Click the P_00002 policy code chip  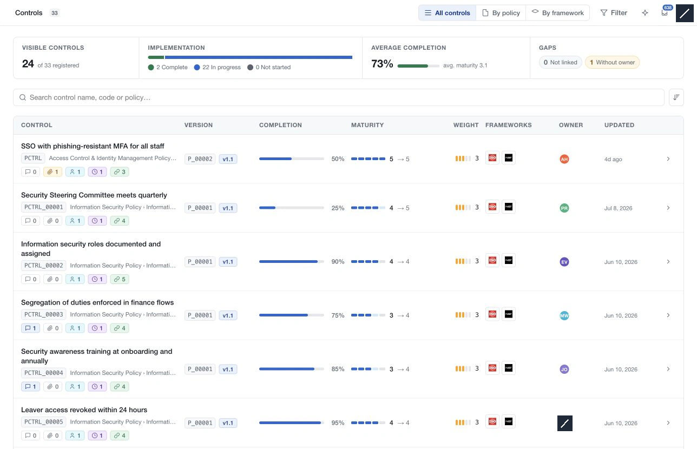coord(200,159)
